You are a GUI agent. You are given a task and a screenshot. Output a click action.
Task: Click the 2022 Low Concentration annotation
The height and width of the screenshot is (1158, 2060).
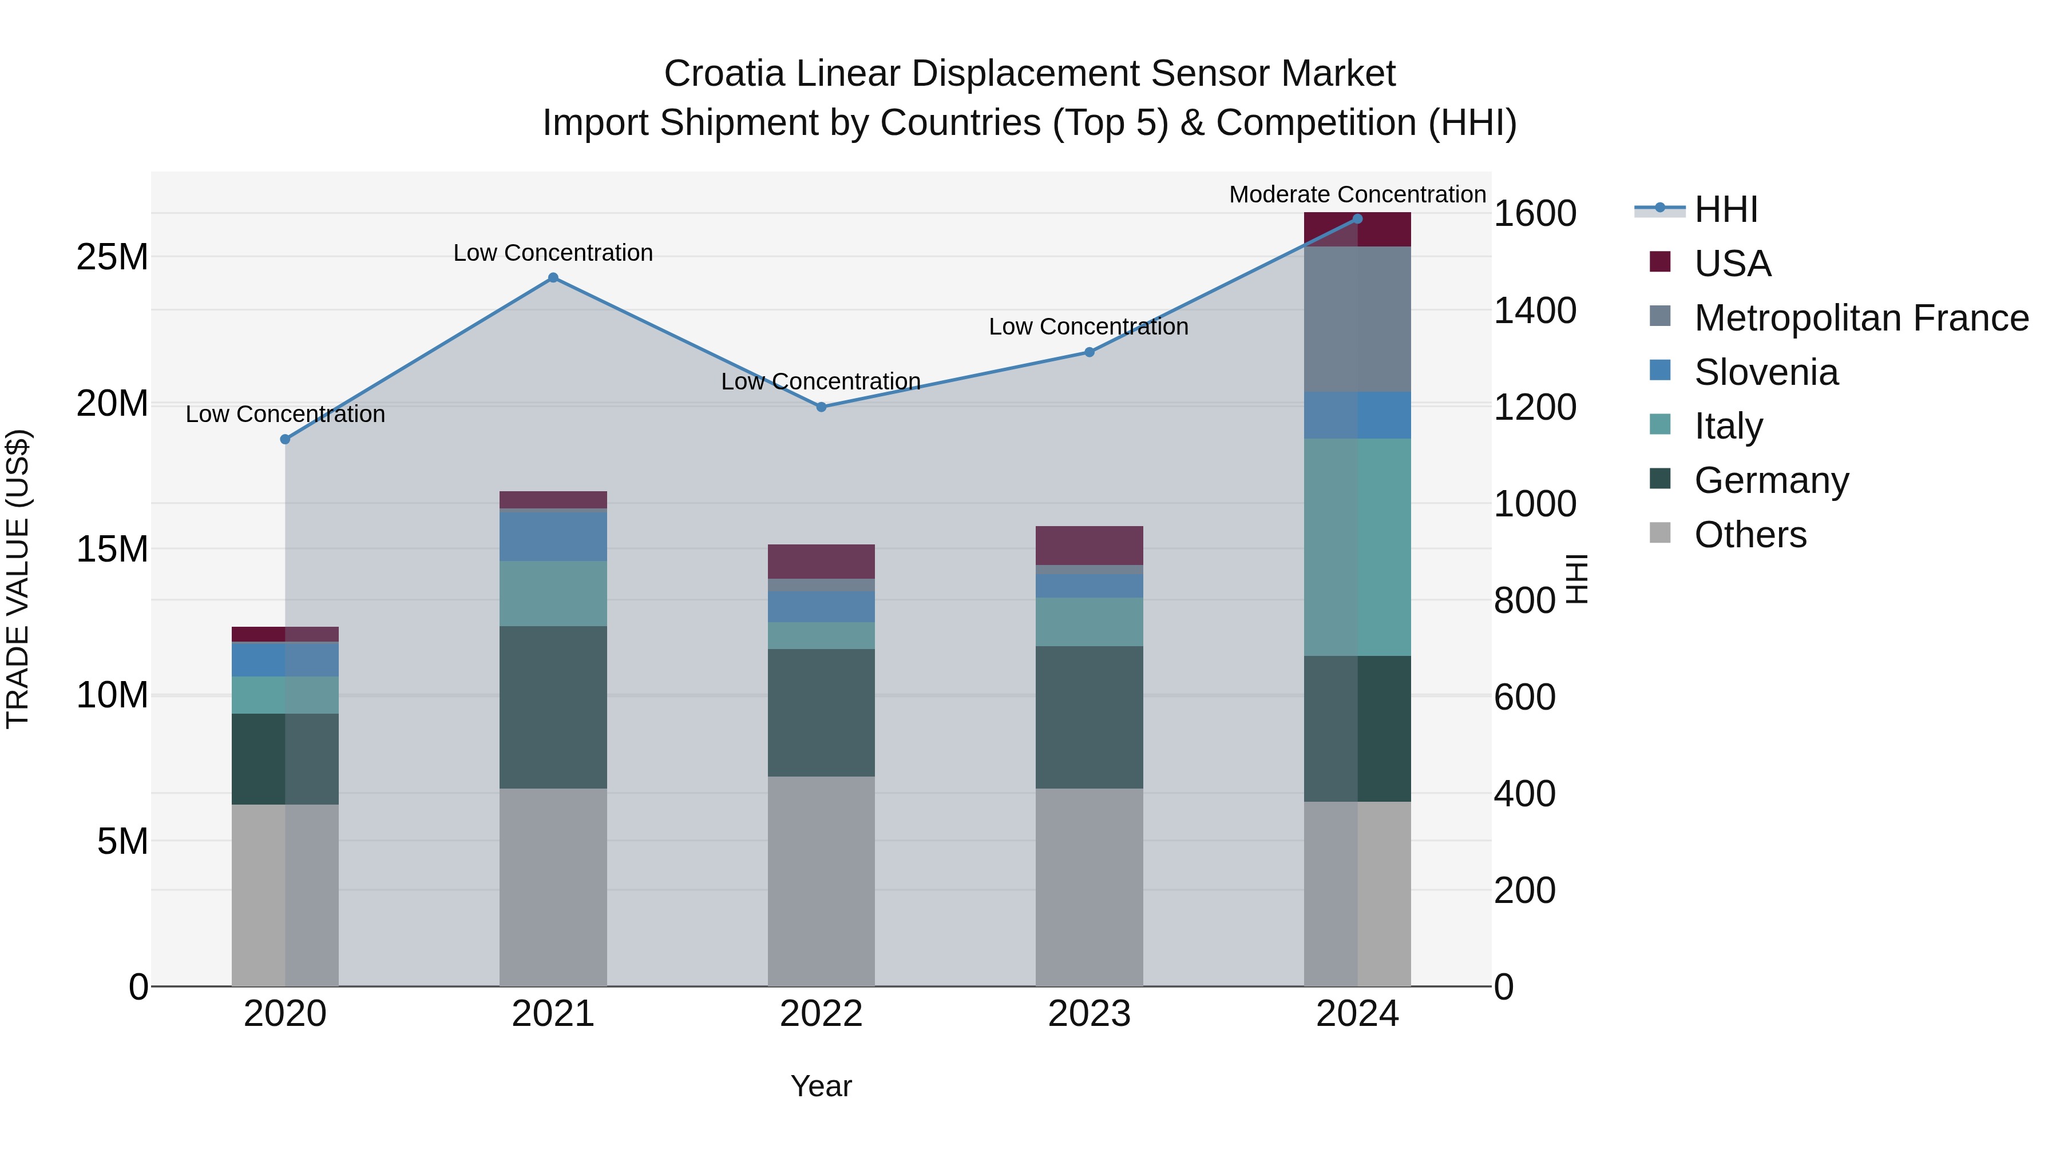pyautogui.click(x=821, y=381)
